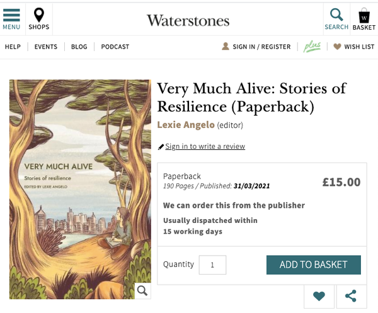The height and width of the screenshot is (313, 378).
Task: Open the Blog link in navigation
Action: tap(79, 47)
